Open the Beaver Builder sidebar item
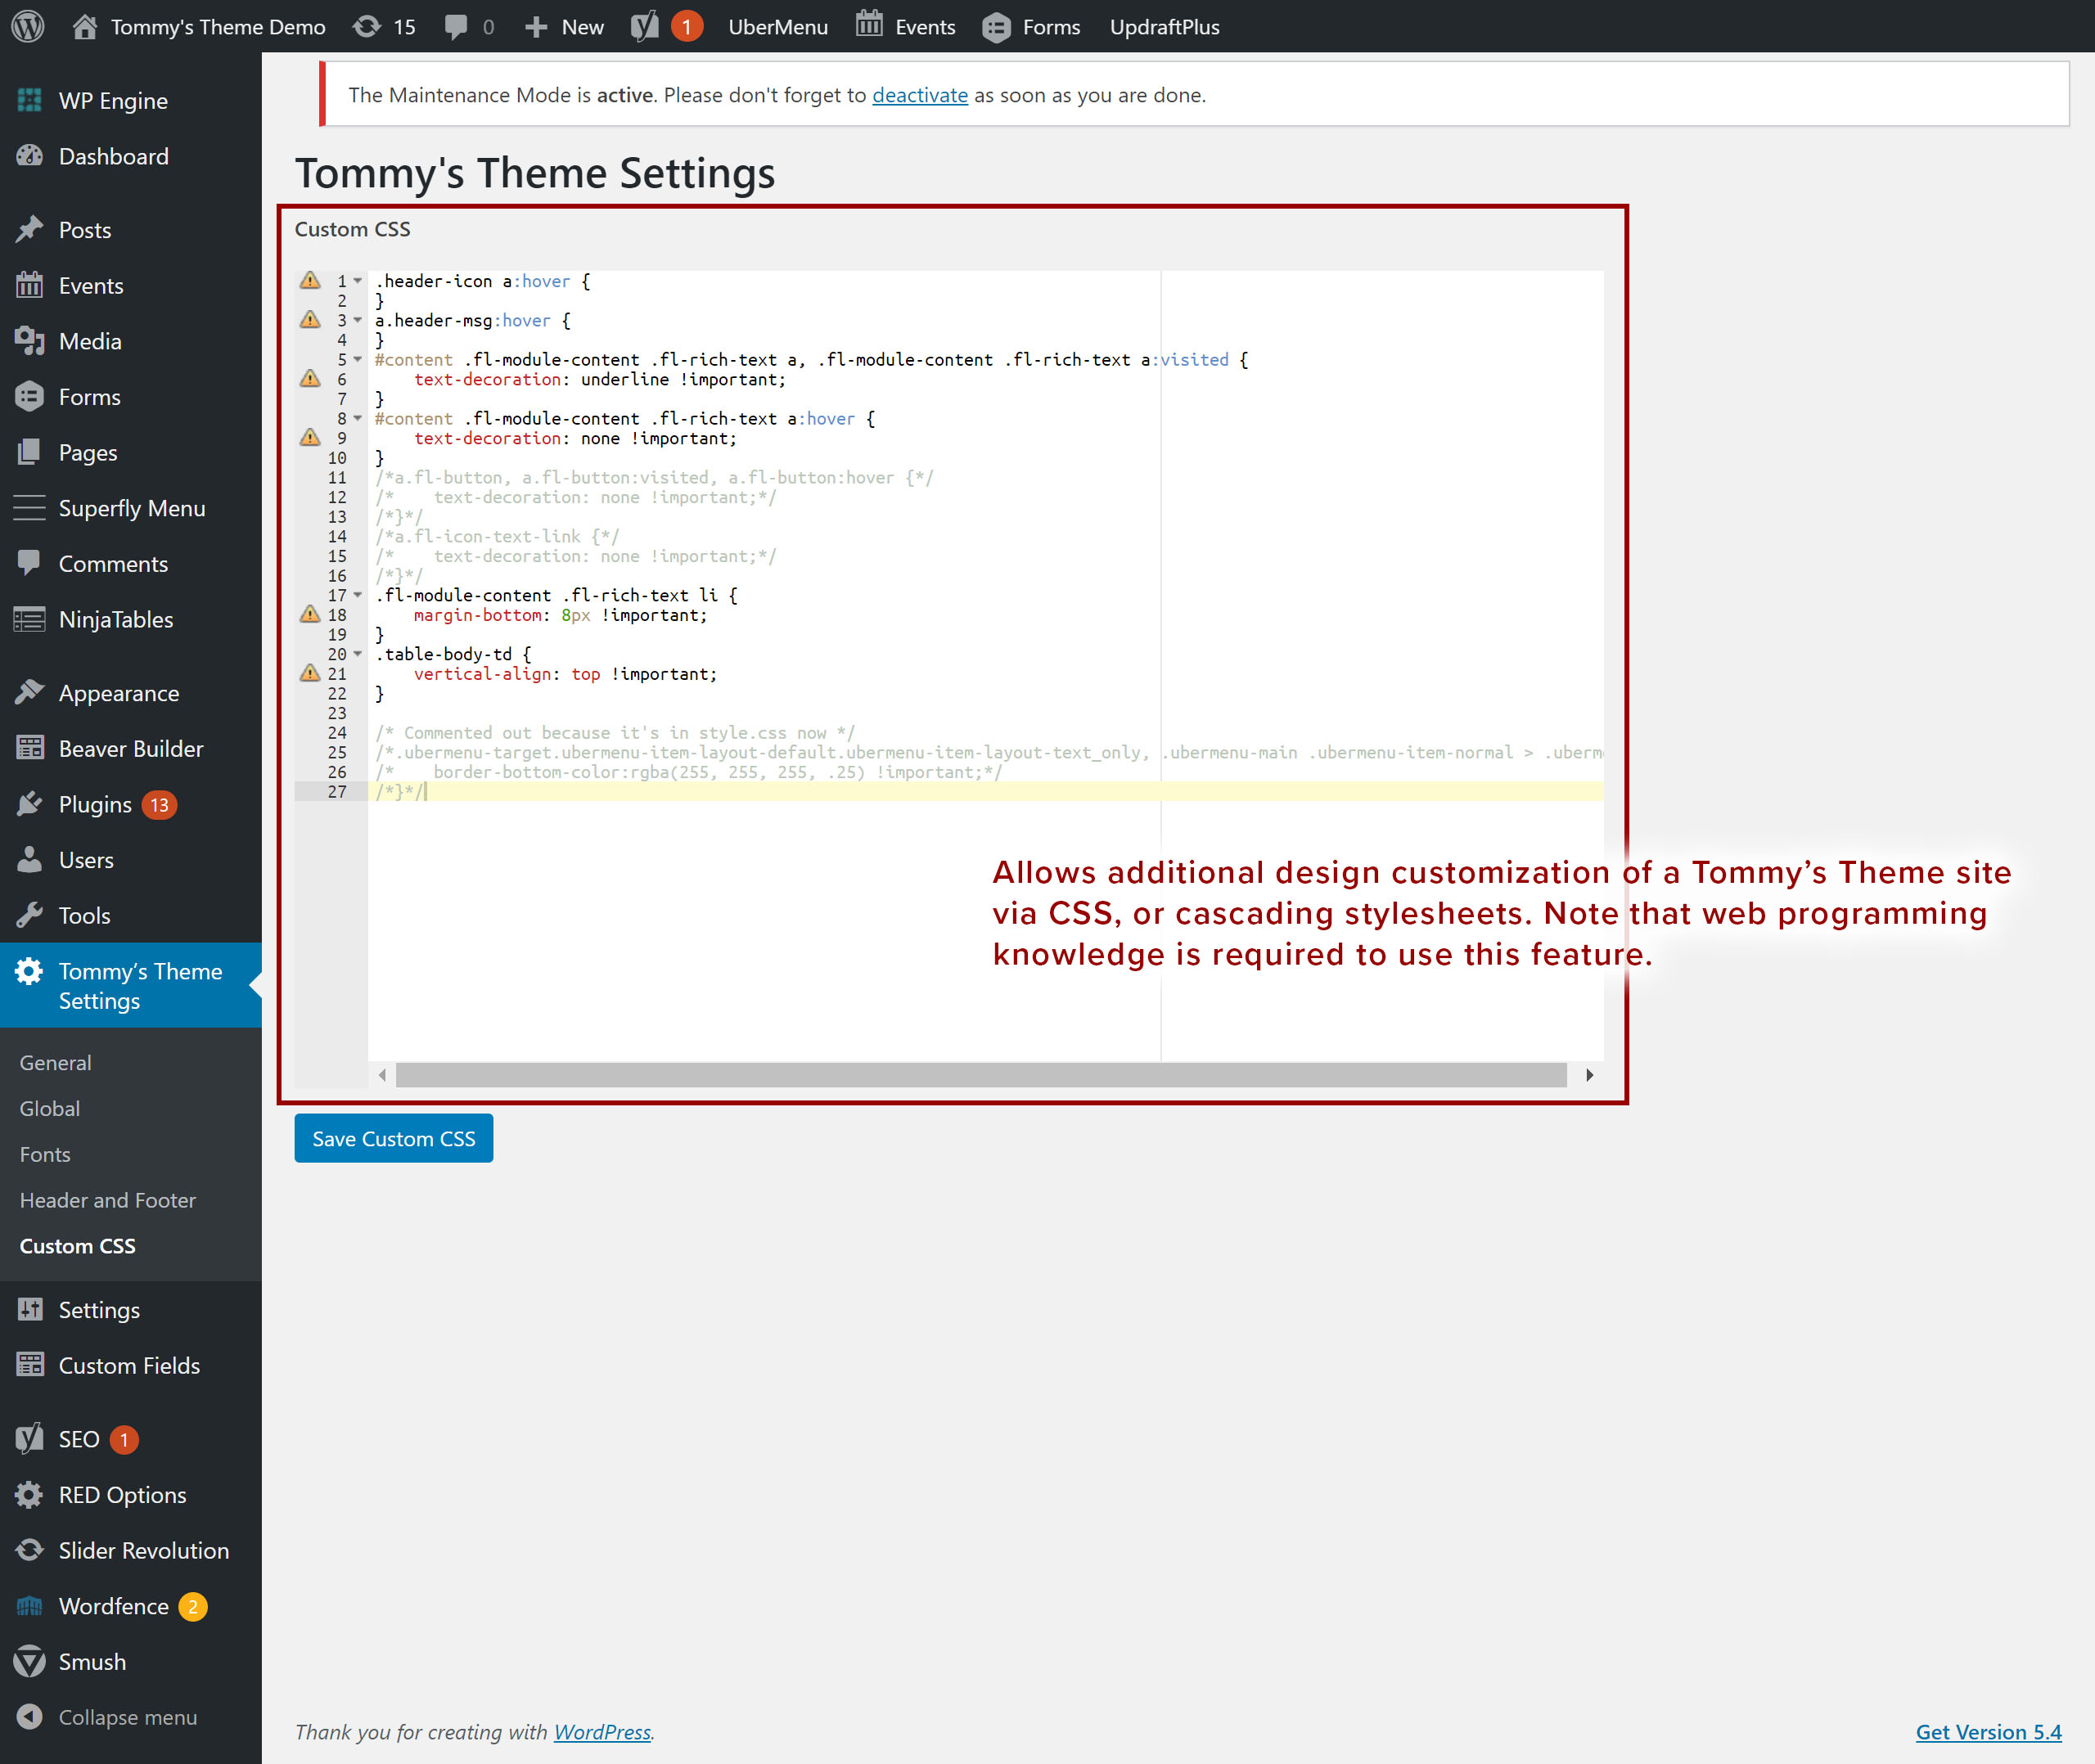Screen dimensions: 2095x1764 130,748
